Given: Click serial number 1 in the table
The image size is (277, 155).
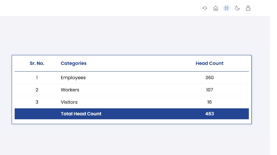Looking at the screenshot, I should (37, 78).
